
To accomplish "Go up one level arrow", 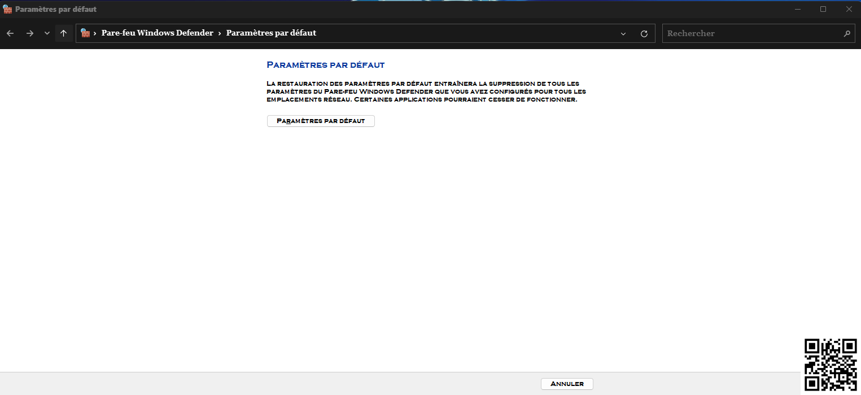I will pyautogui.click(x=63, y=33).
